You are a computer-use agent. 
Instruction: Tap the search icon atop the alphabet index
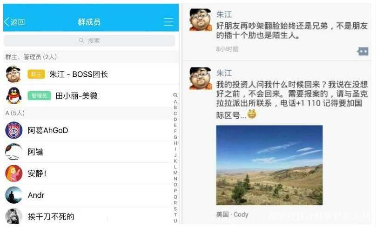[175, 95]
